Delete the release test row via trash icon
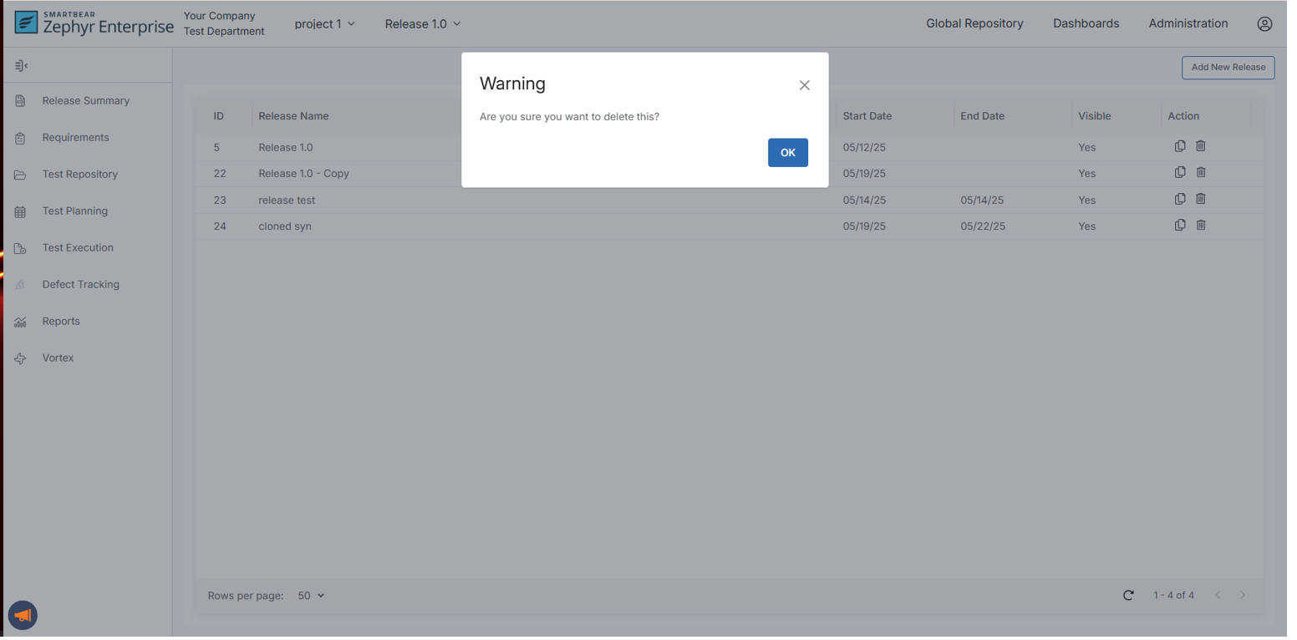The image size is (1297, 640). [1200, 199]
